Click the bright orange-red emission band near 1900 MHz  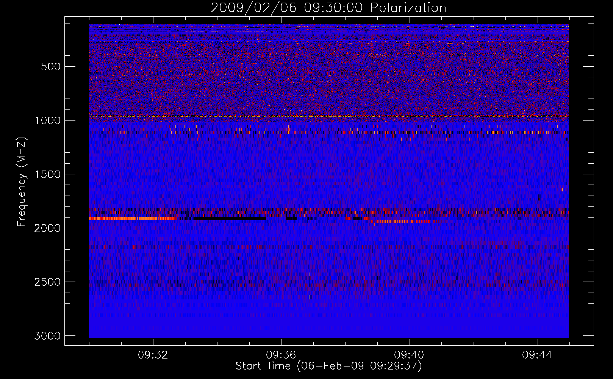tap(133, 219)
